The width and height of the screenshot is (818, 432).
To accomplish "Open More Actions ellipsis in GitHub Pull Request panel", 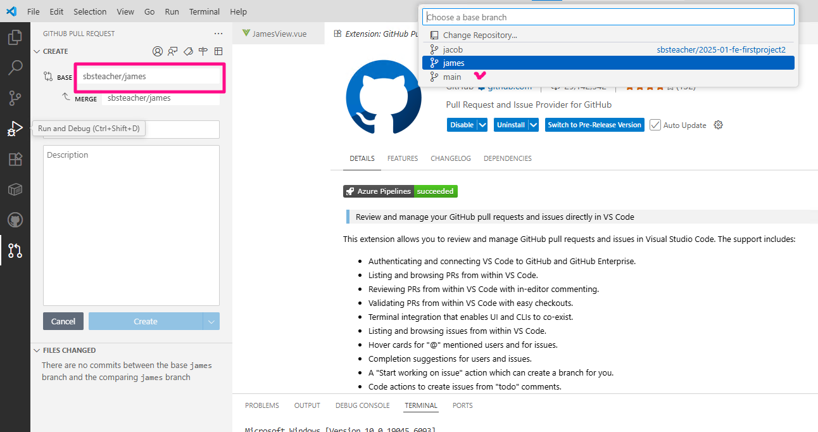I will pyautogui.click(x=218, y=34).
